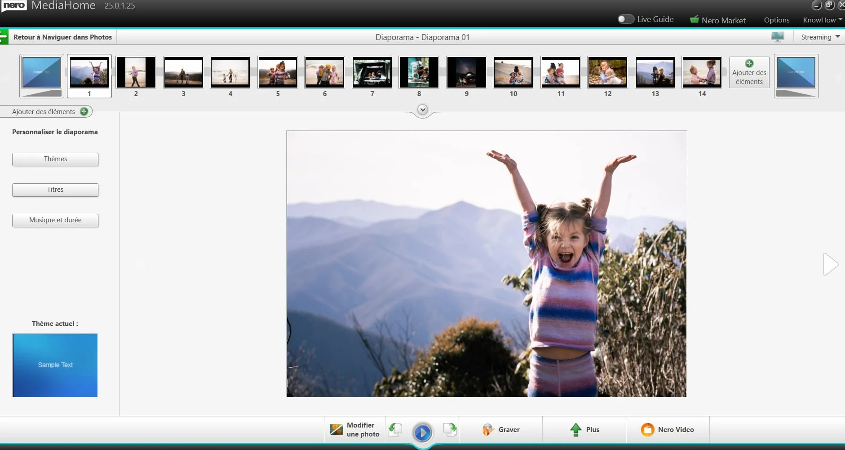845x450 pixels.
Task: Select slide thumbnail number 8
Action: pyautogui.click(x=419, y=72)
